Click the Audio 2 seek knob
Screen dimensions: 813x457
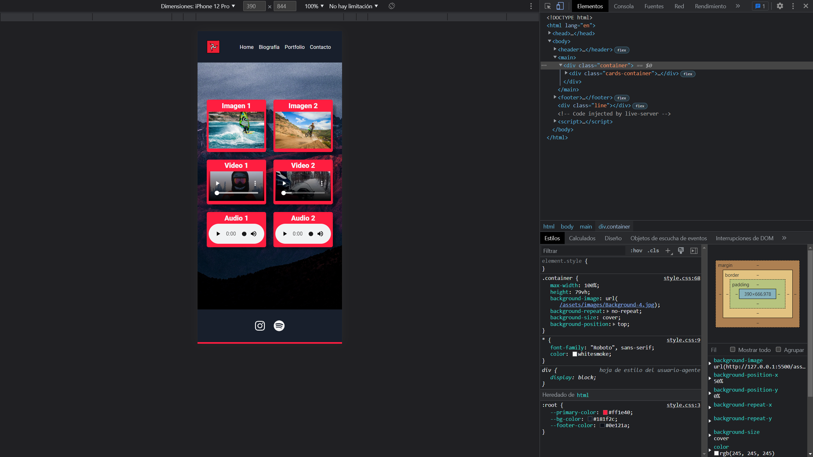311,234
